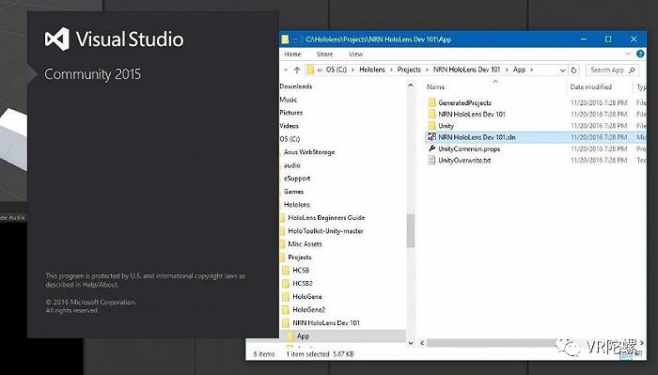Click the UnityCommon.props wrench icon
The width and height of the screenshot is (658, 375).
(x=431, y=148)
